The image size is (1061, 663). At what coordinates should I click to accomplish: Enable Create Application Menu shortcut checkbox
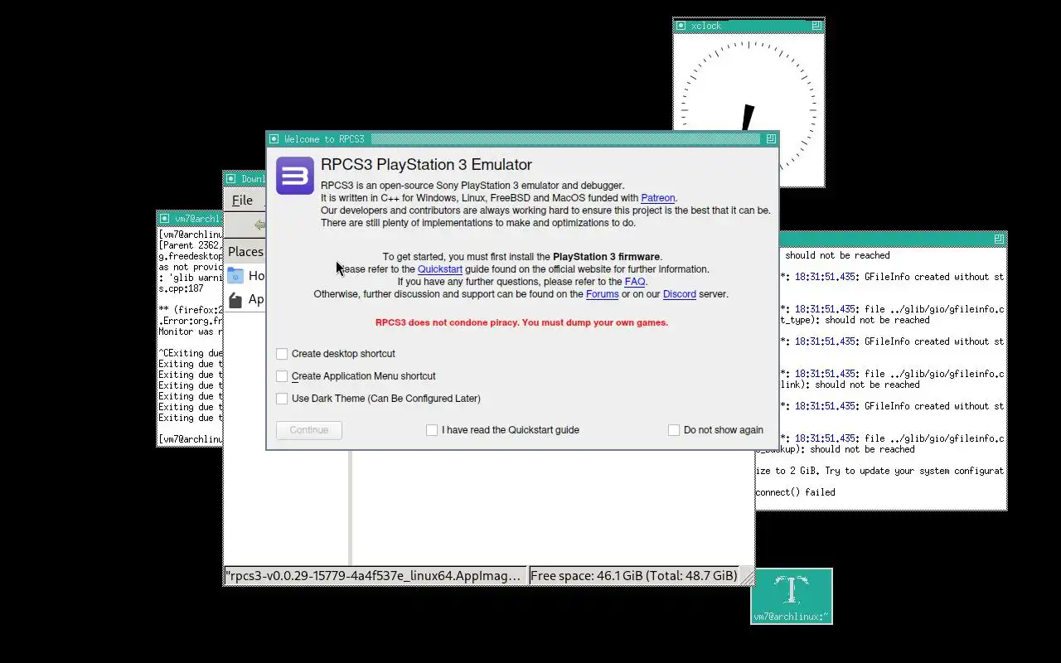282,376
